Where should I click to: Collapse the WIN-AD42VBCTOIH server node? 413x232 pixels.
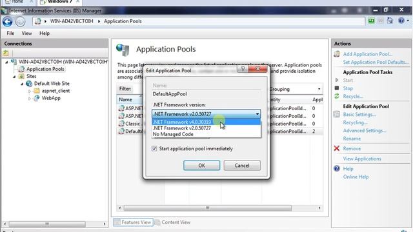[x=6, y=62]
